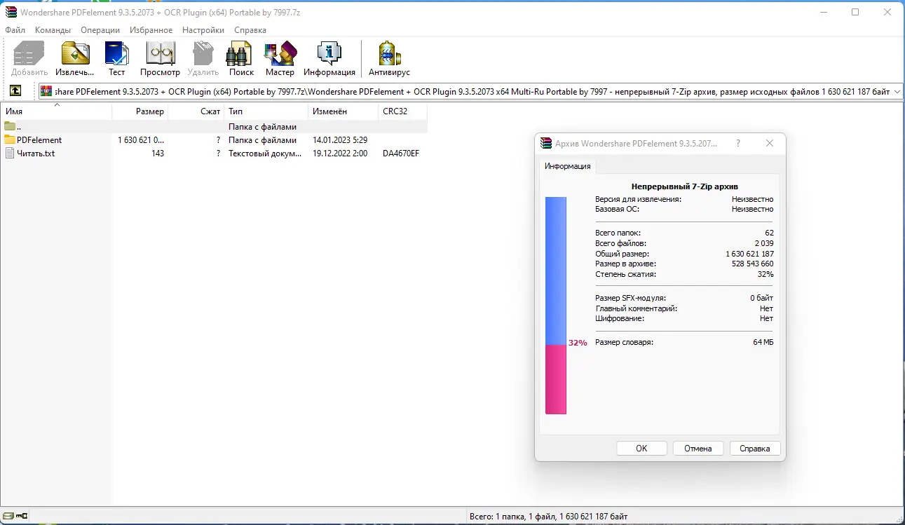Screen dimensions: 905x525
Task: Click date 14.01.2023 5:29 cell
Action: point(340,140)
